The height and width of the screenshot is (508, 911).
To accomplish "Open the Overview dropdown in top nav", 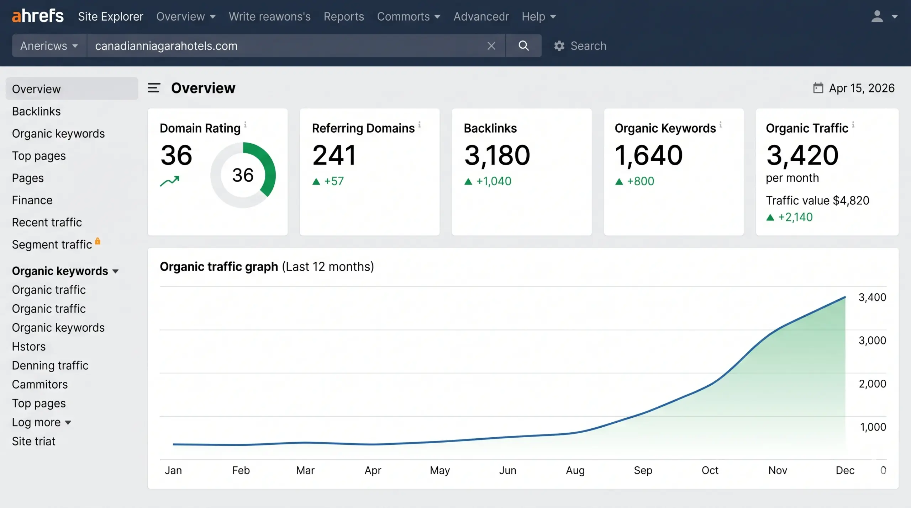I will click(x=186, y=16).
